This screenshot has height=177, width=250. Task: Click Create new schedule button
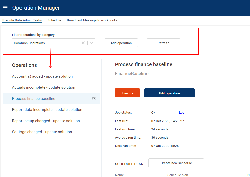pos(176,163)
